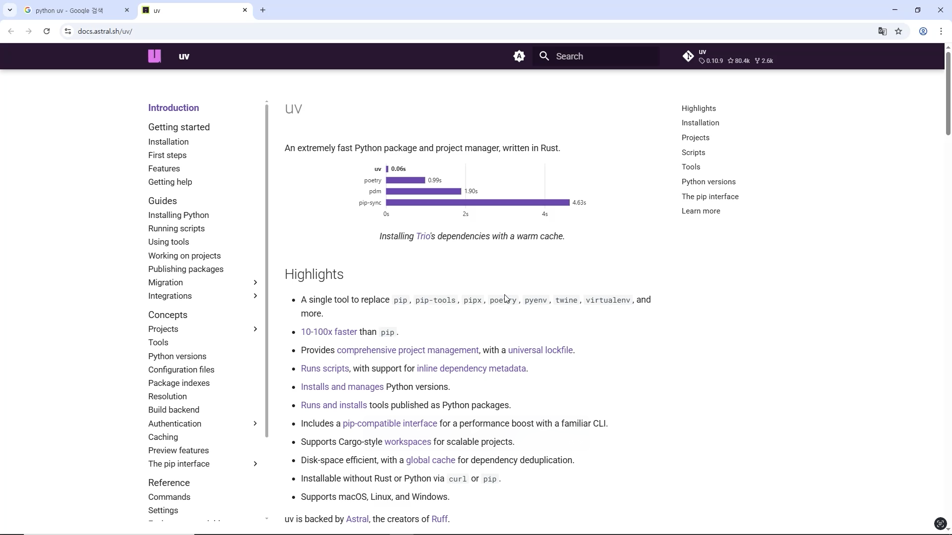Screen dimensions: 952x535
Task: Click the search magnifier icon
Action: click(544, 56)
